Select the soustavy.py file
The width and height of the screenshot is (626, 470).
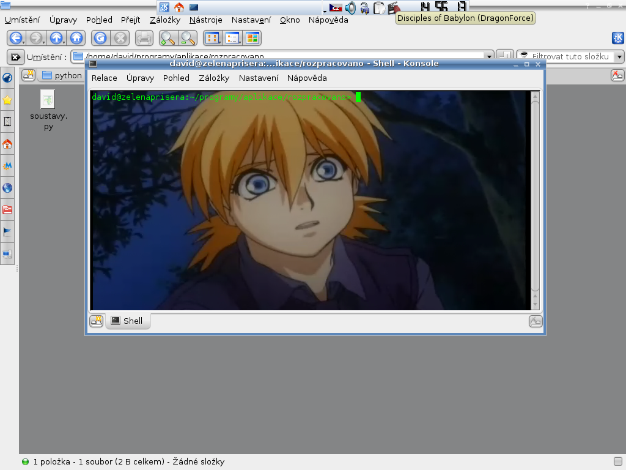(48, 110)
